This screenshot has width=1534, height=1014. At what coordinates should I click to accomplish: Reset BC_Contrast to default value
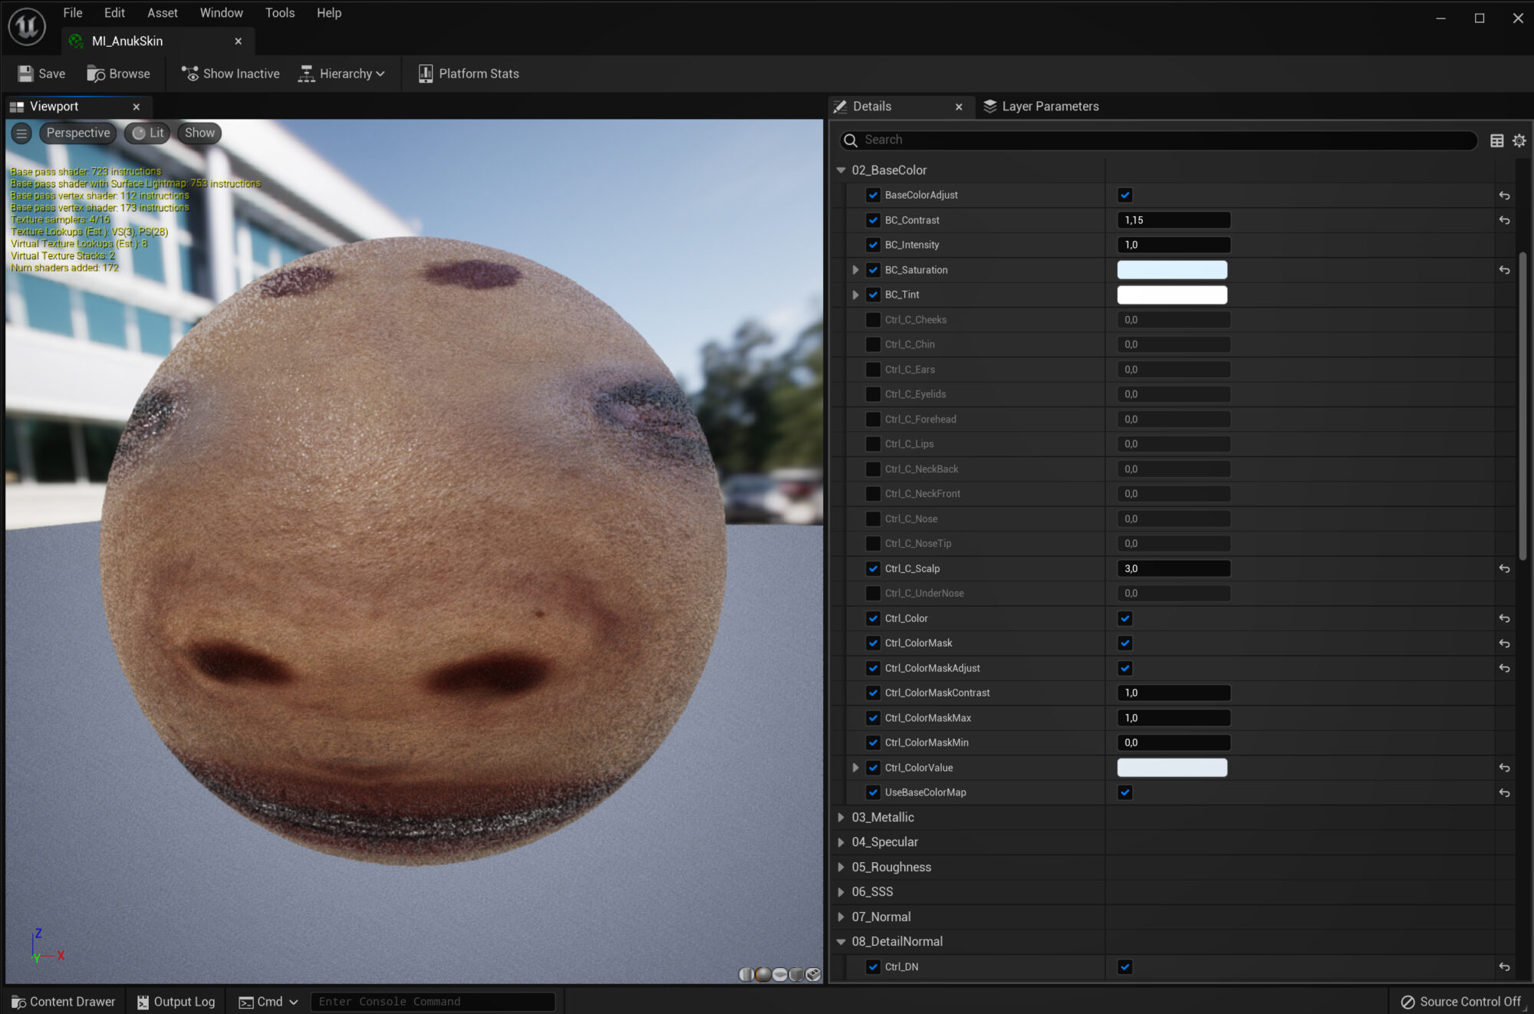(x=1504, y=220)
